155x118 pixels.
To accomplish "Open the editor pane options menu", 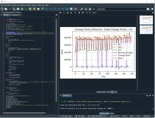I will (x=56, y=15).
